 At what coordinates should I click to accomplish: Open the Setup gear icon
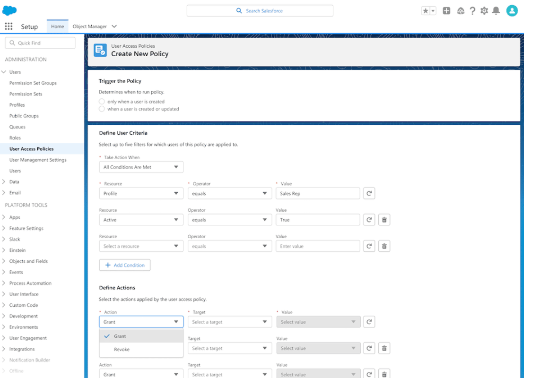click(484, 11)
